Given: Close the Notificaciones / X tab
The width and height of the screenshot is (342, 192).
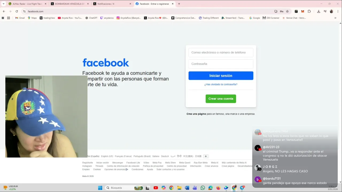Looking at the screenshot, I should coord(130,4).
